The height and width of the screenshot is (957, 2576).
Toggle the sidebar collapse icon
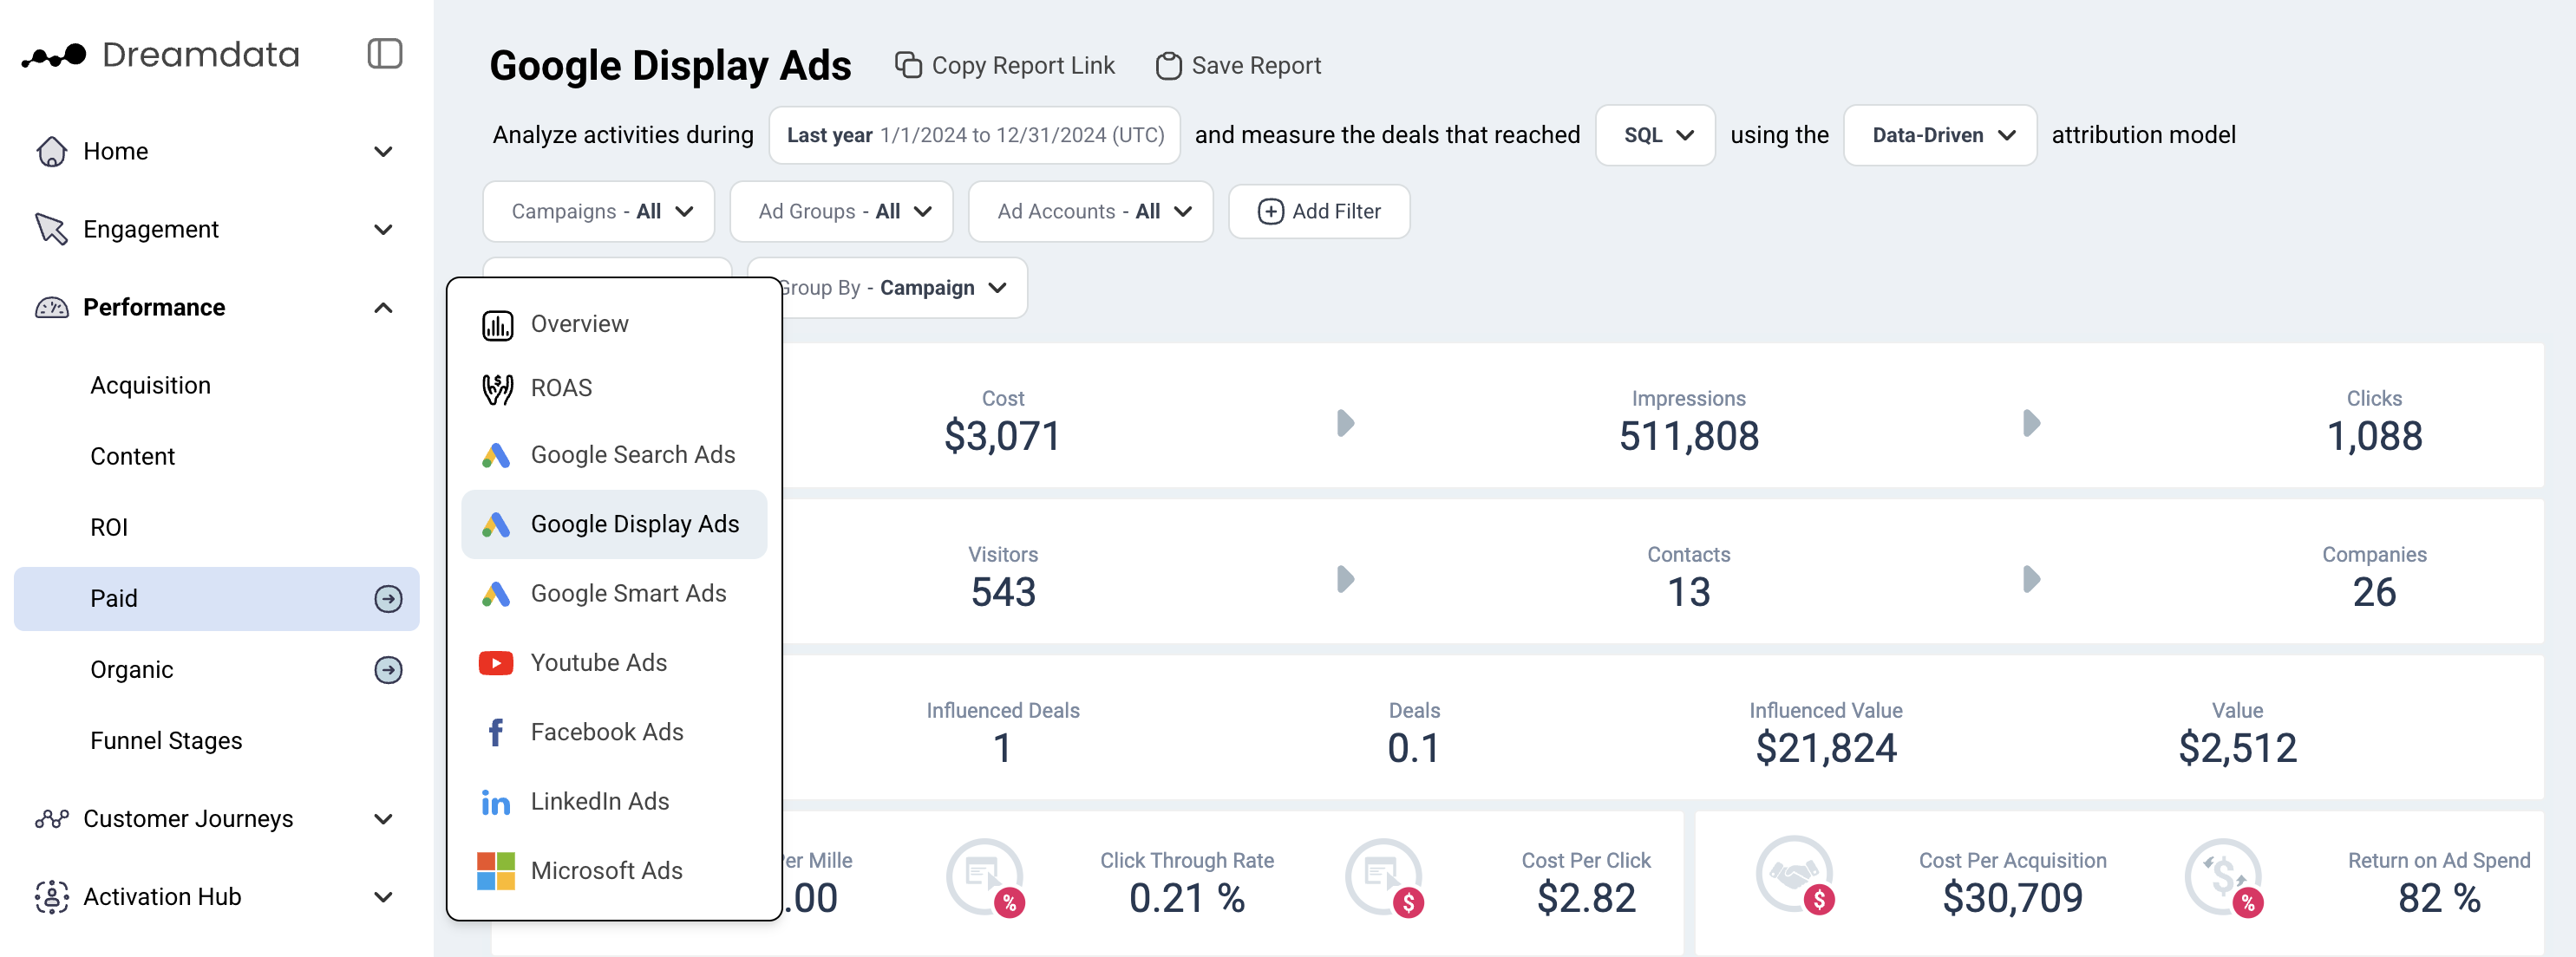tap(384, 54)
